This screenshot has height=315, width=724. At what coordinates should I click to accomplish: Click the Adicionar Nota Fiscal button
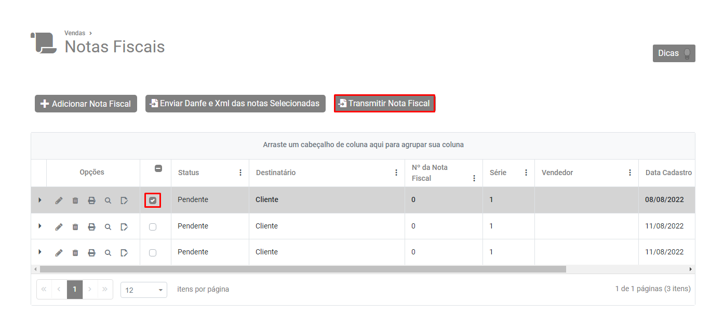86,104
